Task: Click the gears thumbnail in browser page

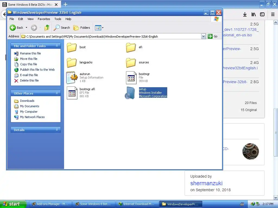Action: 251,151
